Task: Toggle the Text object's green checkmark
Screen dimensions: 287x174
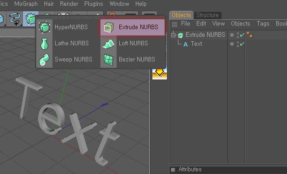Action: tap(242, 44)
